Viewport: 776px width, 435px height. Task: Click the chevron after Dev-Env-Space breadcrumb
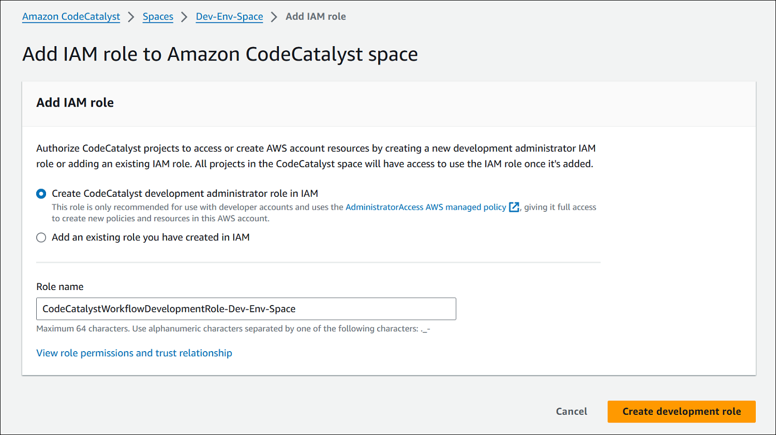pyautogui.click(x=274, y=17)
